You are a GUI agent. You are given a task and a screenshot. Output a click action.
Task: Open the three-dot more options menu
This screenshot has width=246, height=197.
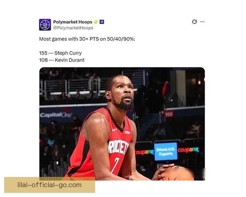(x=203, y=22)
